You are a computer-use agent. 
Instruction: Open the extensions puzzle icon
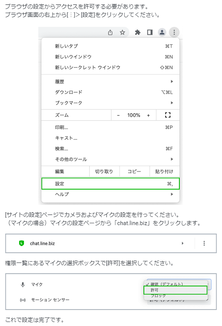point(138,32)
